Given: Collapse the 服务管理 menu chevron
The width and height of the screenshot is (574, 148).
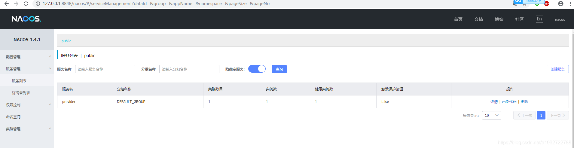Looking at the screenshot, I should 50,68.
